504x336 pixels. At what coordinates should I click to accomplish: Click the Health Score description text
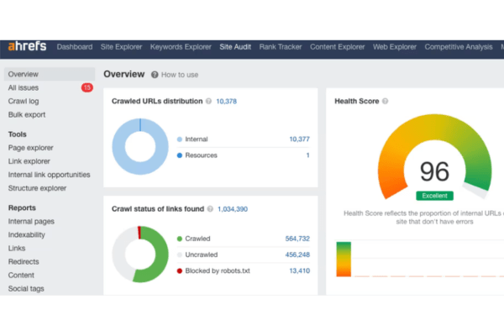(x=423, y=218)
